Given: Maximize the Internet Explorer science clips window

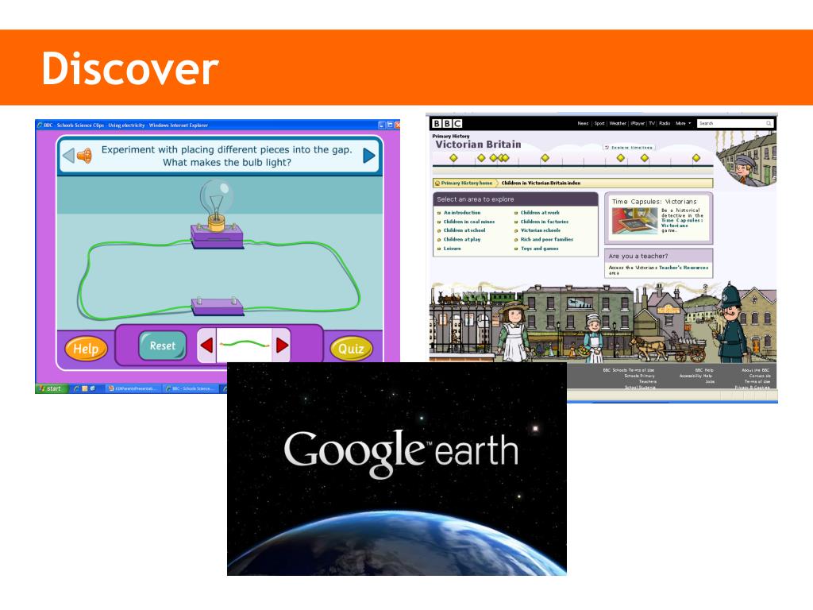Looking at the screenshot, I should (x=390, y=125).
